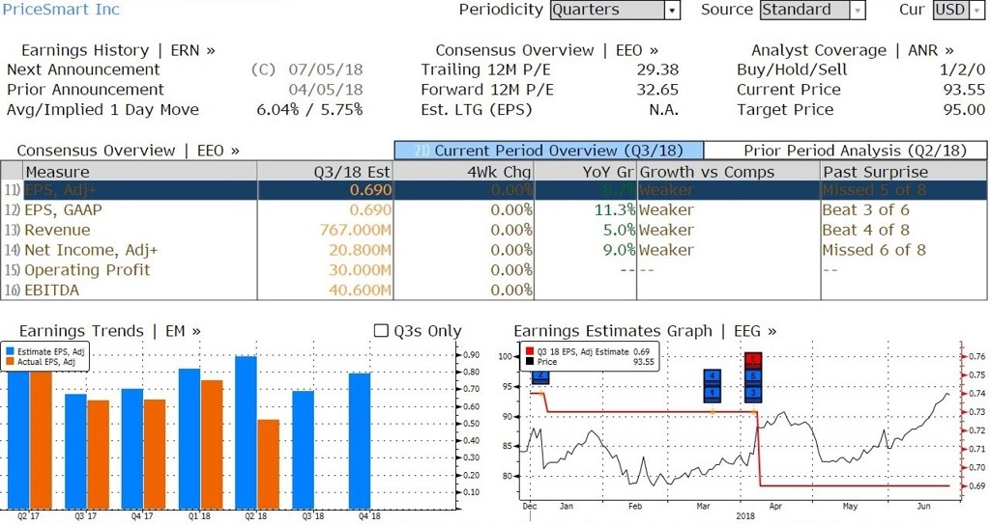Open the Analyst Coverage ANR link
The width and height of the screenshot is (990, 526).
[x=853, y=50]
